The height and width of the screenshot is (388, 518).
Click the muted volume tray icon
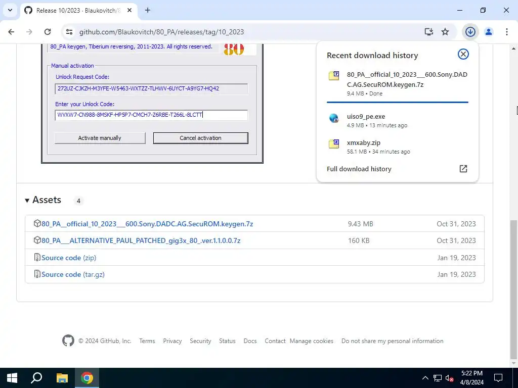[x=449, y=378]
